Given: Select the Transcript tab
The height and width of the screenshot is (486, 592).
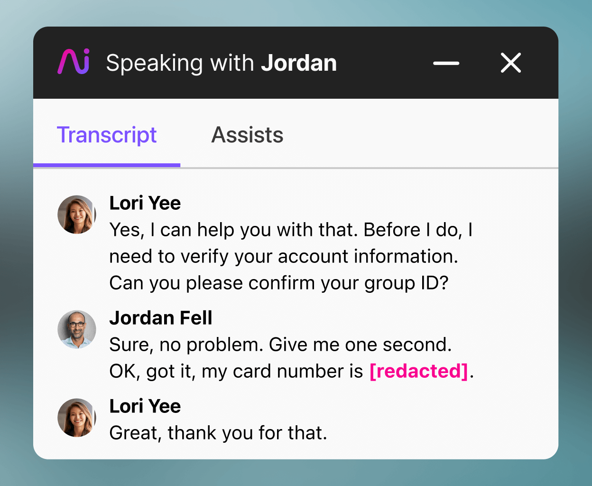Looking at the screenshot, I should coord(107,135).
